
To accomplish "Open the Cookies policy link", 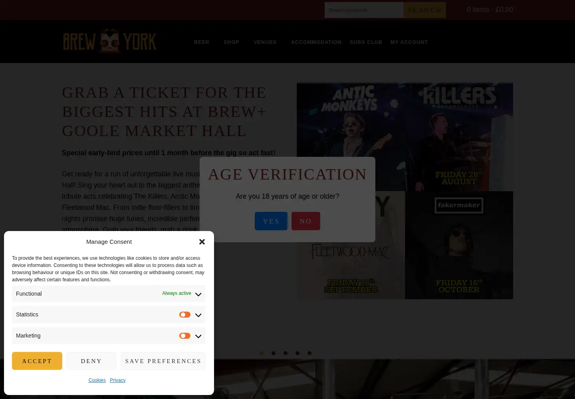I will click(x=97, y=380).
